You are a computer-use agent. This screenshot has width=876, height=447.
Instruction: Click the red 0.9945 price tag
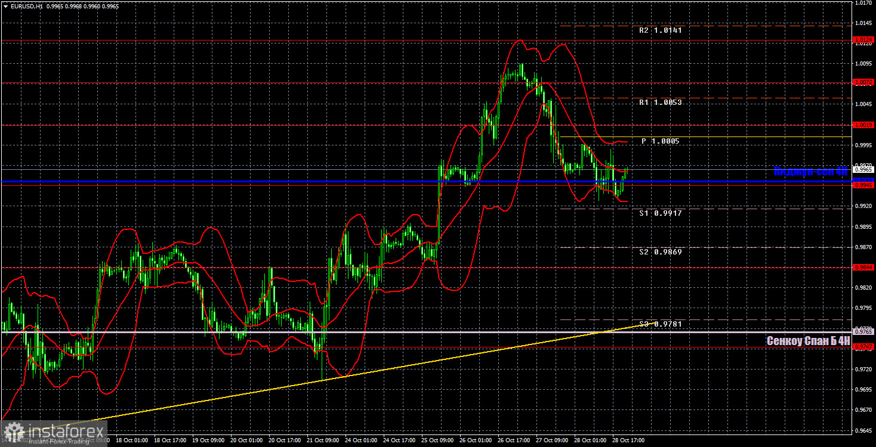(864, 185)
